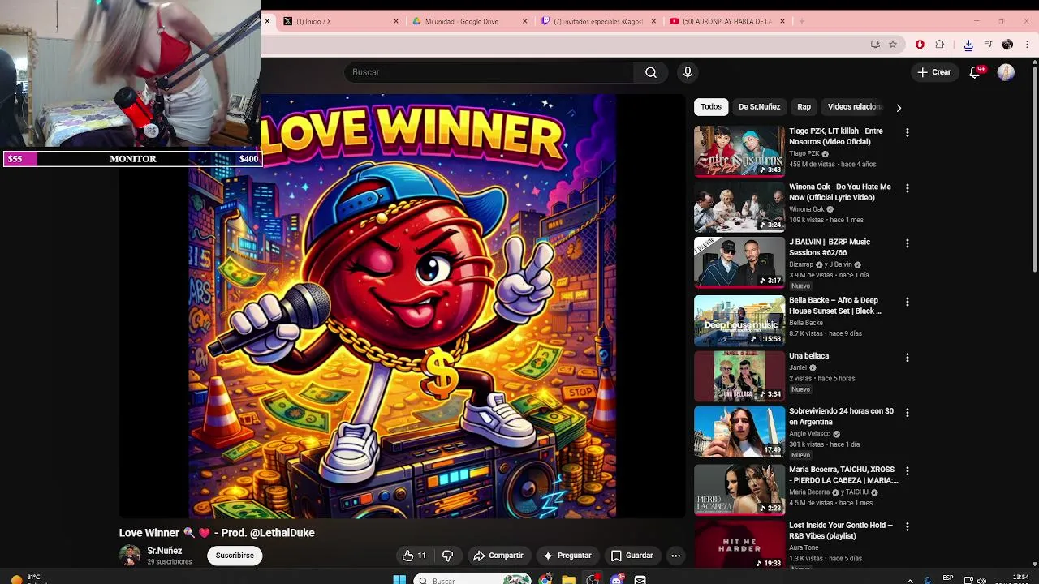Open options menu for Una bellaca video

[x=908, y=357]
